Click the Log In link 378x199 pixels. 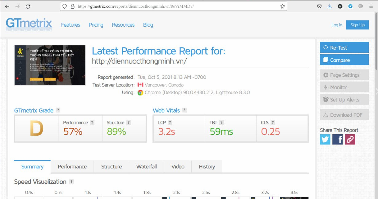pos(337,25)
